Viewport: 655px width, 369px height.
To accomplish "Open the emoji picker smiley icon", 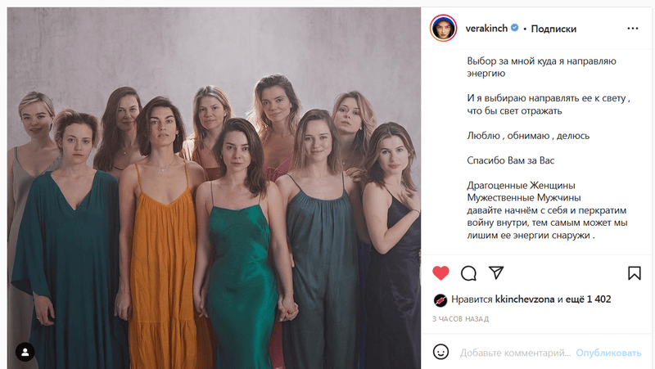I will (x=440, y=353).
